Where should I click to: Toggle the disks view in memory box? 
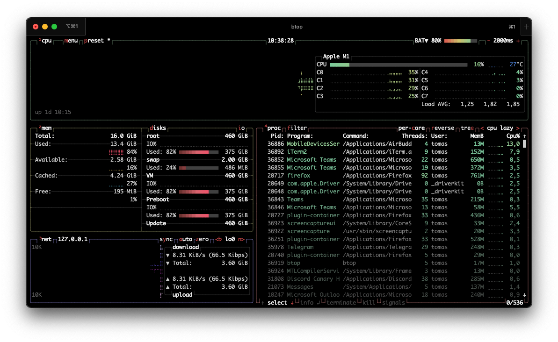[x=158, y=128]
